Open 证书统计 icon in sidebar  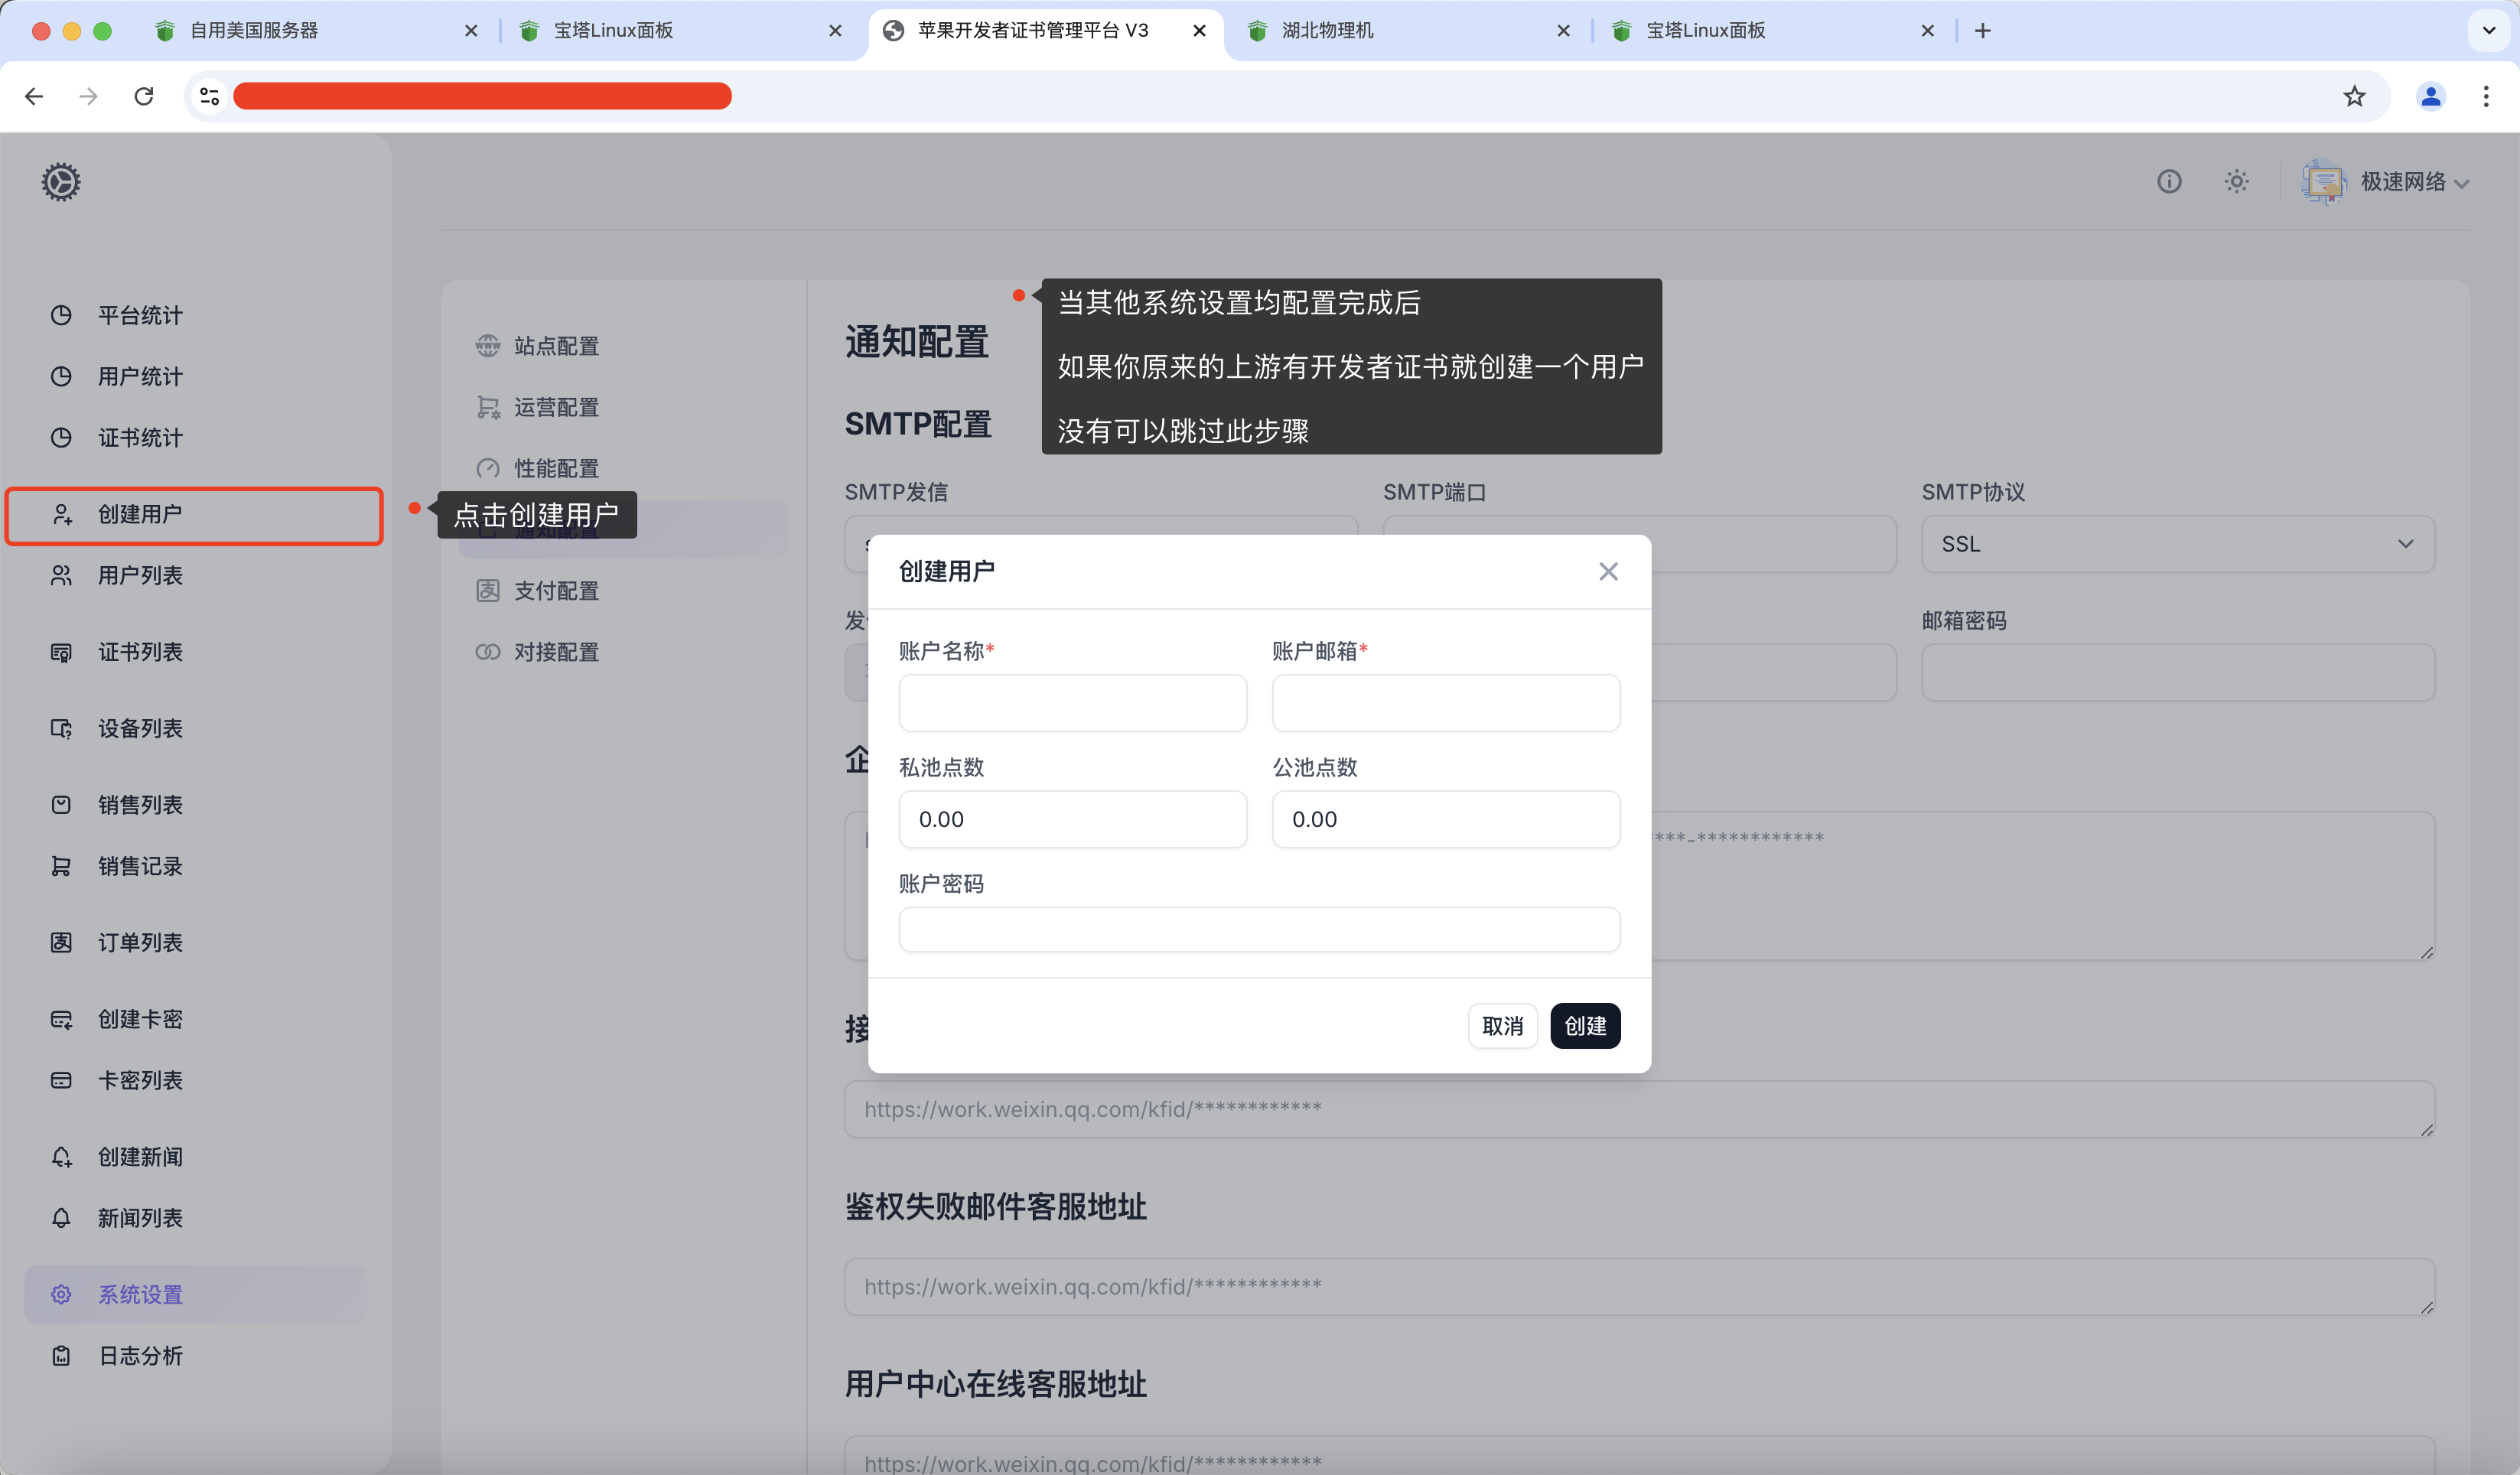(x=61, y=437)
